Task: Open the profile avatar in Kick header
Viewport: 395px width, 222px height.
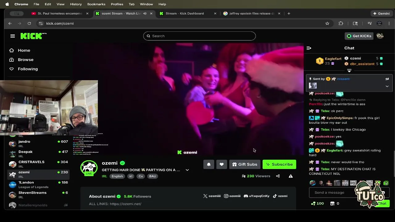Action: click(x=380, y=36)
